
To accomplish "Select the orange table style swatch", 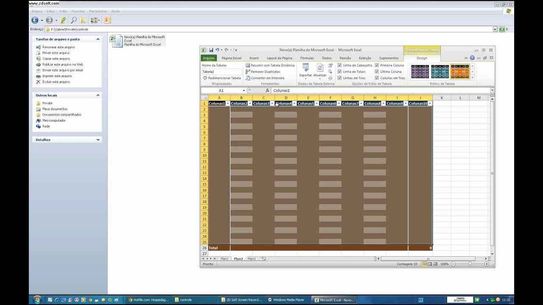I will [460, 72].
